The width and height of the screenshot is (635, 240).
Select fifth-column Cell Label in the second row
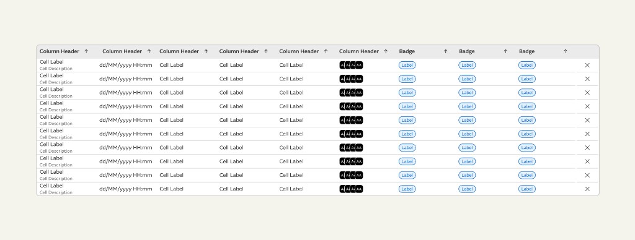pyautogui.click(x=291, y=79)
